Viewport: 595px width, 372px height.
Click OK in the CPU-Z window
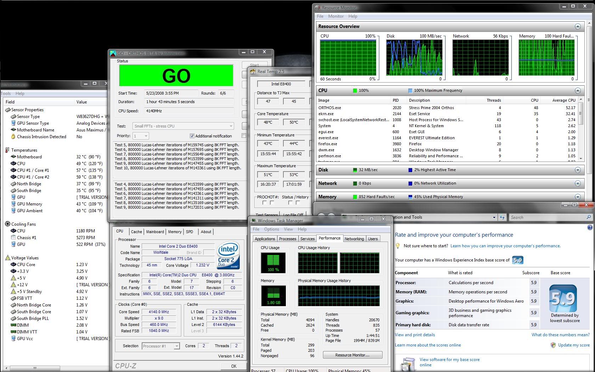point(234,366)
